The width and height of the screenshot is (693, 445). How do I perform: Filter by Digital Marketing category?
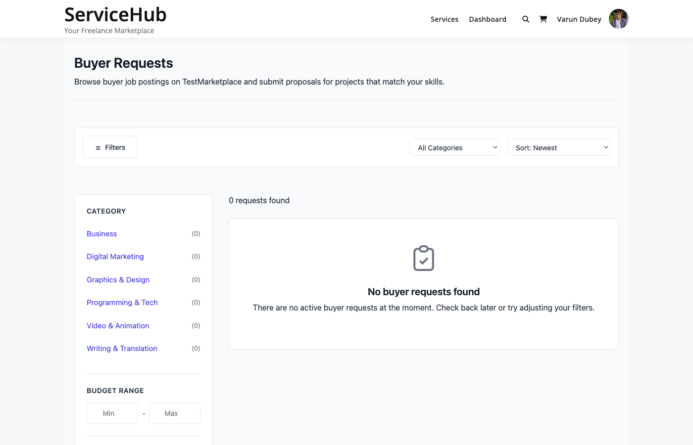115,257
